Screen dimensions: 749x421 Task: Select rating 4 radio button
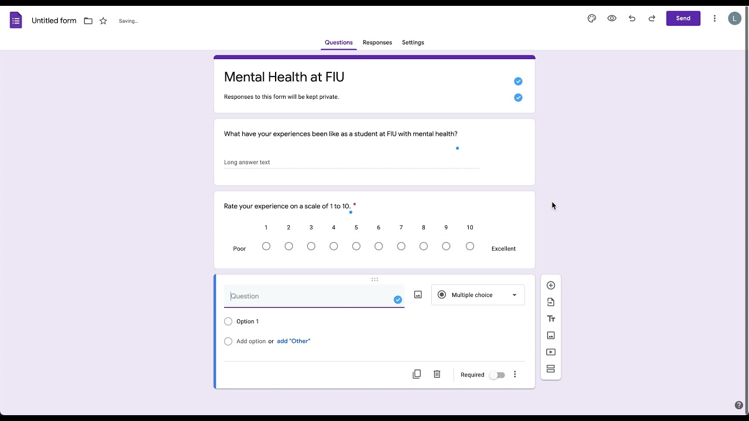(x=334, y=246)
